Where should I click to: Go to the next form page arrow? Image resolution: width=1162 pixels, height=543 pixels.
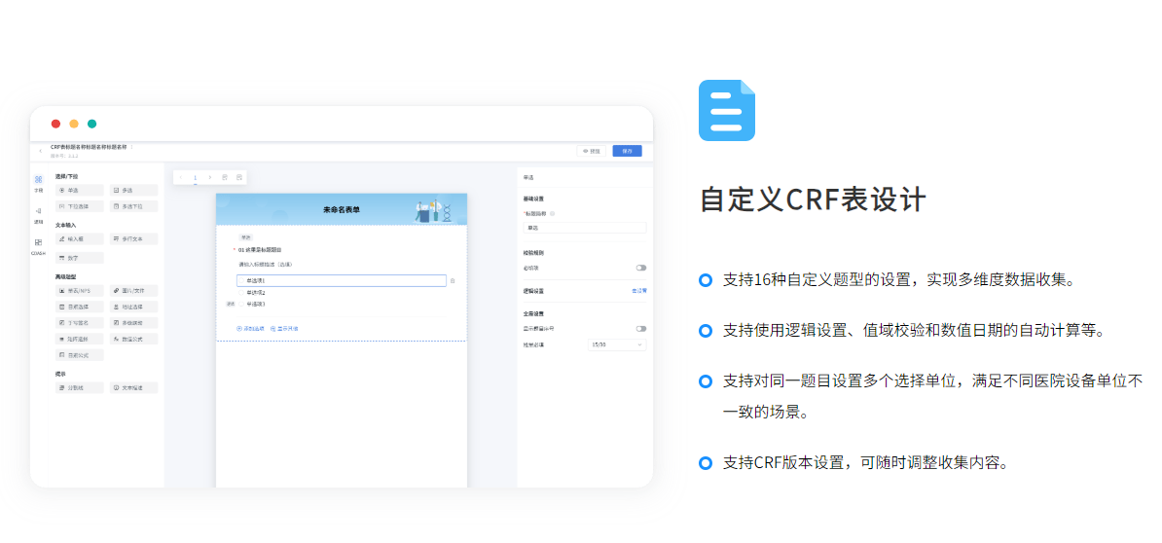tap(209, 177)
